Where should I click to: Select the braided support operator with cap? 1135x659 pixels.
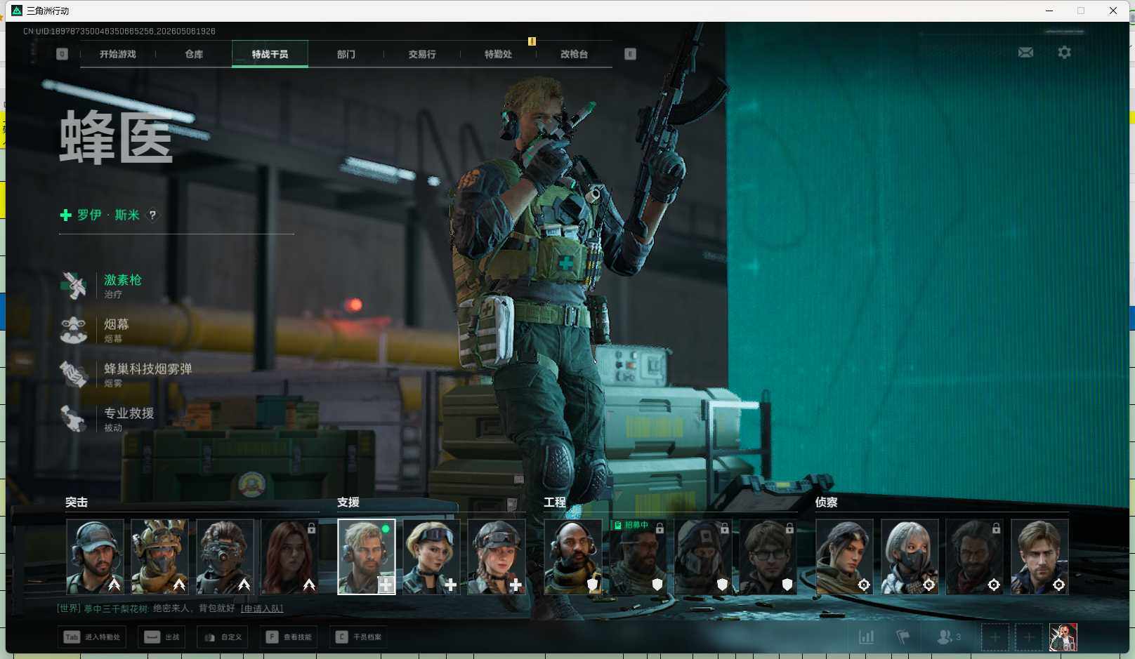click(x=497, y=557)
